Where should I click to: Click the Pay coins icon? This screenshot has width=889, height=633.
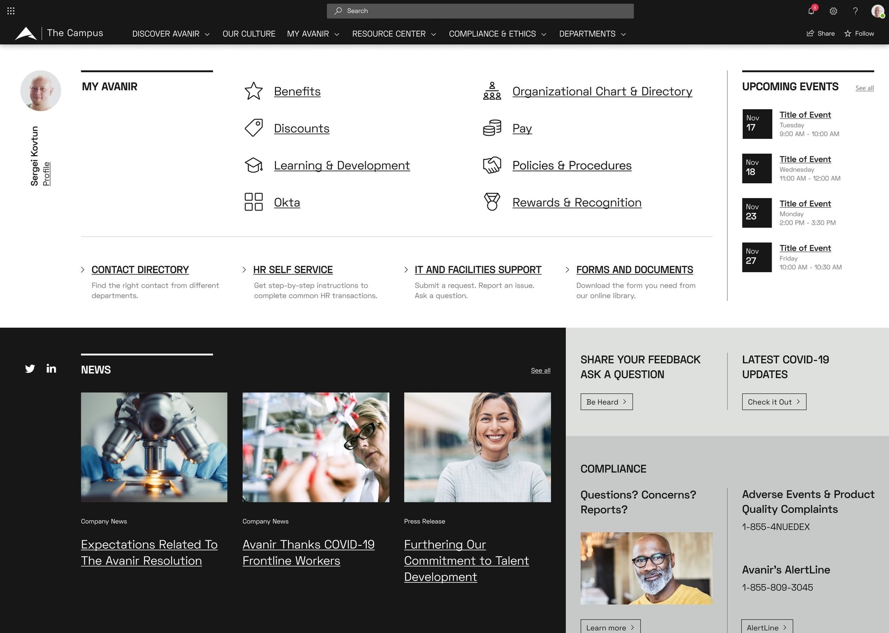(492, 128)
